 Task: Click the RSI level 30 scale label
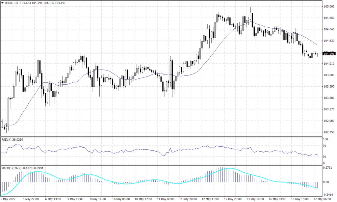tap(326, 157)
